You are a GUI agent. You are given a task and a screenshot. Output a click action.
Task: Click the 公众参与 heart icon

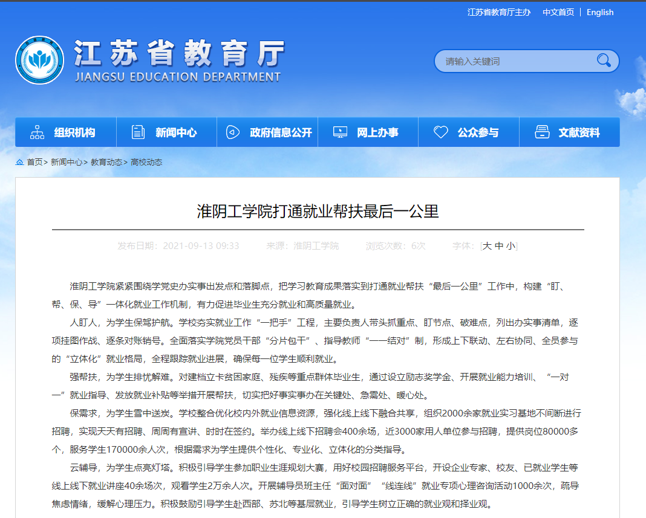point(441,132)
